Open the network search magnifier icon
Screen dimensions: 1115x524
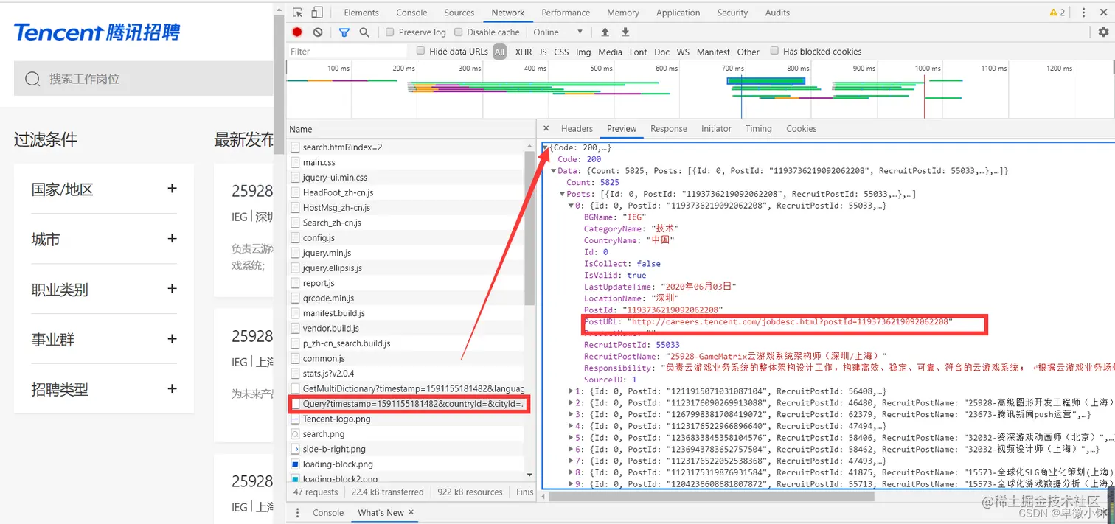pyautogui.click(x=364, y=32)
